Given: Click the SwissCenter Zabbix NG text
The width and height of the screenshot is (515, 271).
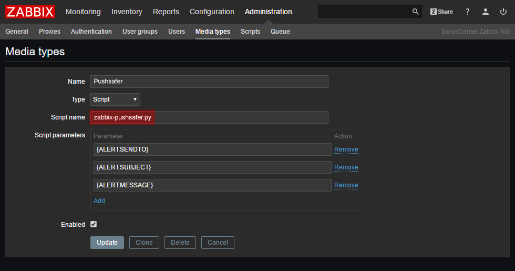Looking at the screenshot, I should point(475,32).
